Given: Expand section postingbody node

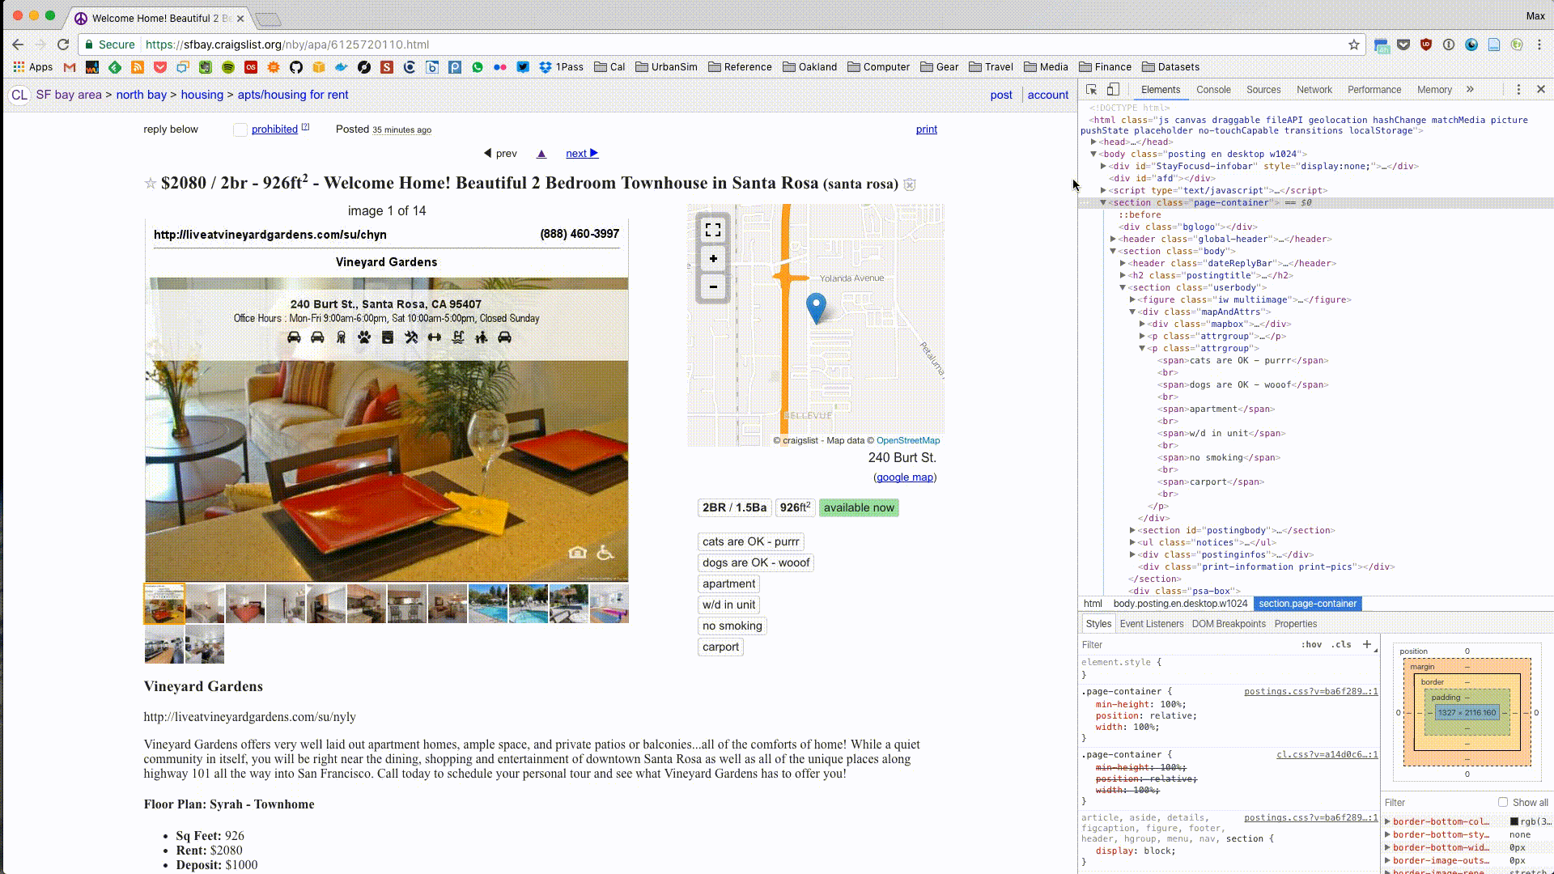Looking at the screenshot, I should click(1132, 530).
